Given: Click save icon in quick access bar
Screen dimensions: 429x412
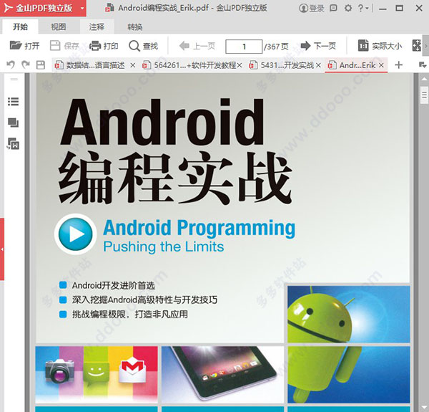Looking at the screenshot, I should 41,65.
